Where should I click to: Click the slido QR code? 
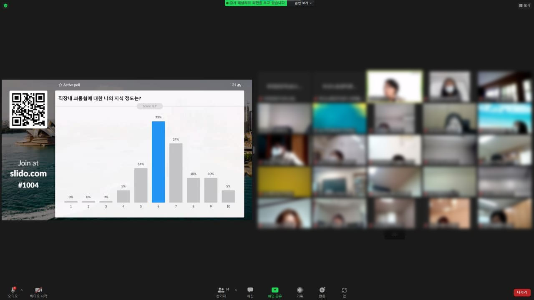pos(28,110)
